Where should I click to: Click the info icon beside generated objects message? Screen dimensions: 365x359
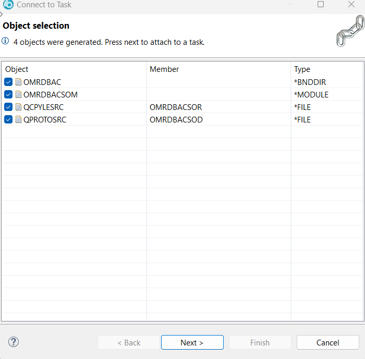pyautogui.click(x=6, y=41)
